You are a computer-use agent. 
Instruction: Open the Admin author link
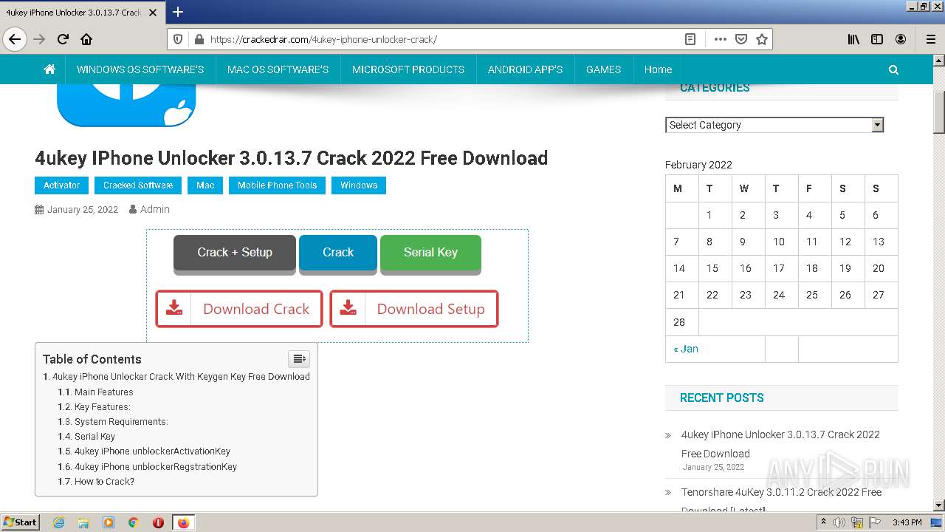155,209
